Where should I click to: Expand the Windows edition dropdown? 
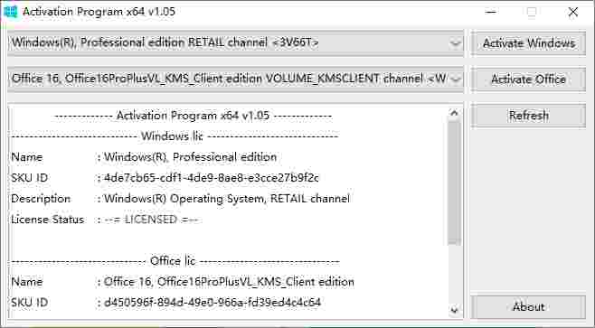click(455, 42)
